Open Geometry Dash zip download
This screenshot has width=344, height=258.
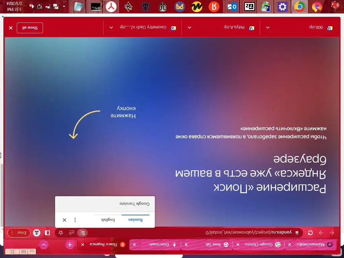(148, 28)
